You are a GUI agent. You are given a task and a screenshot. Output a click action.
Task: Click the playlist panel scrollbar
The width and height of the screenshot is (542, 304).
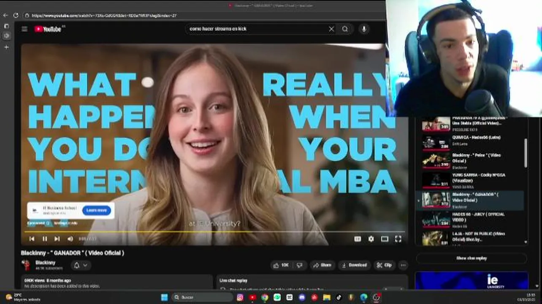(526, 153)
